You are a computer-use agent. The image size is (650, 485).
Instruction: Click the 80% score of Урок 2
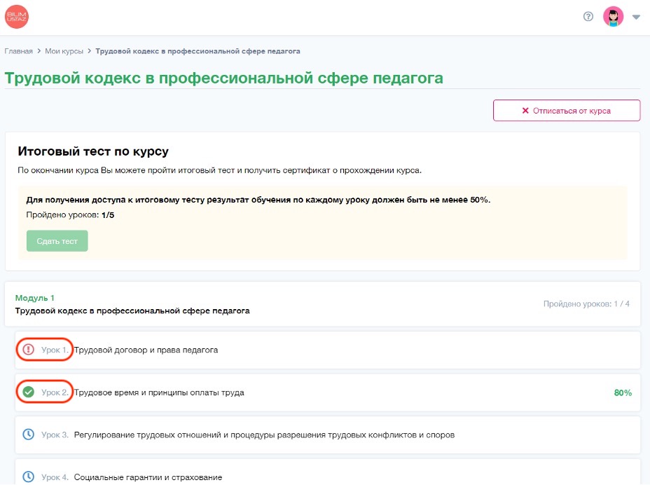pyautogui.click(x=623, y=392)
